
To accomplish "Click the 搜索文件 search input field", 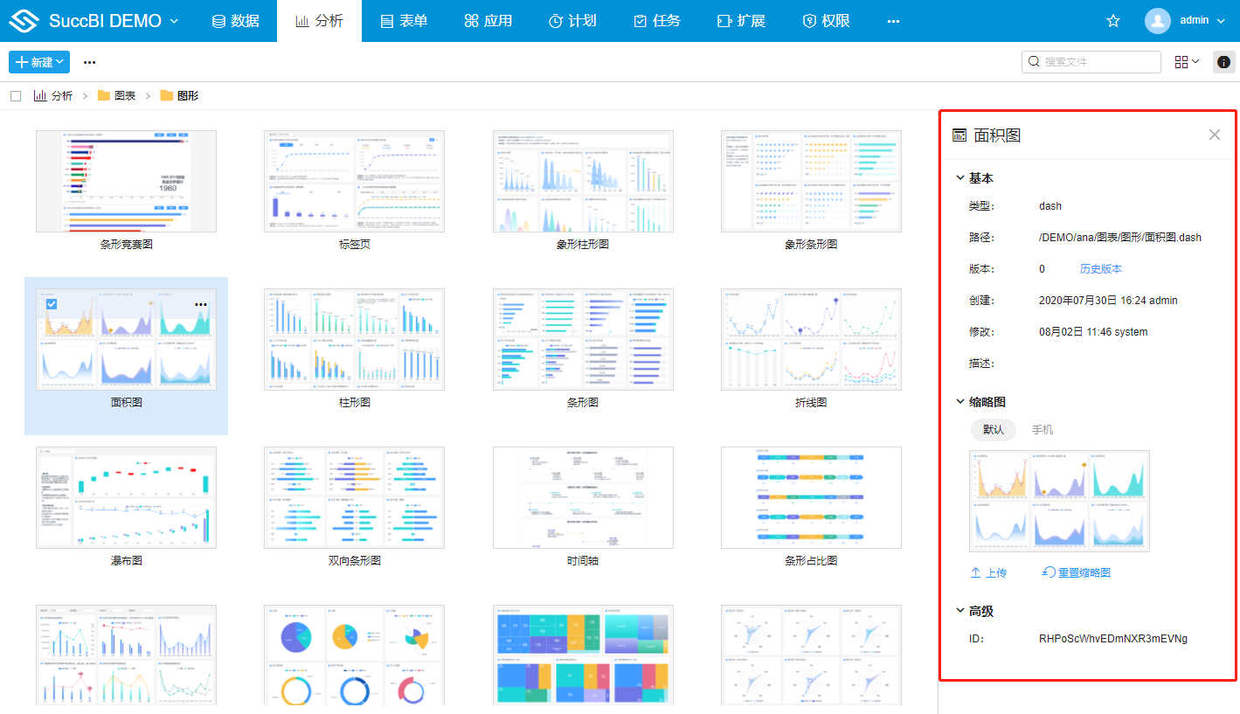I will (x=1091, y=61).
